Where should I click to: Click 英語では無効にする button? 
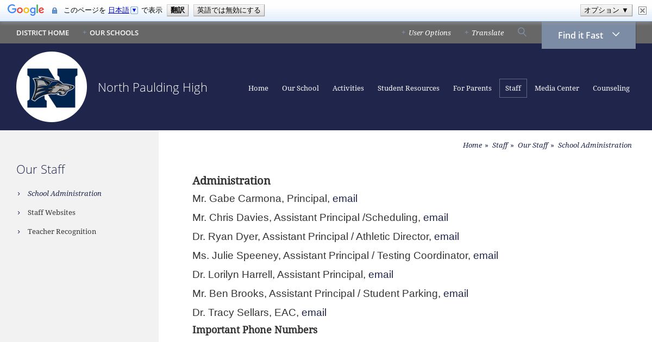(x=229, y=10)
